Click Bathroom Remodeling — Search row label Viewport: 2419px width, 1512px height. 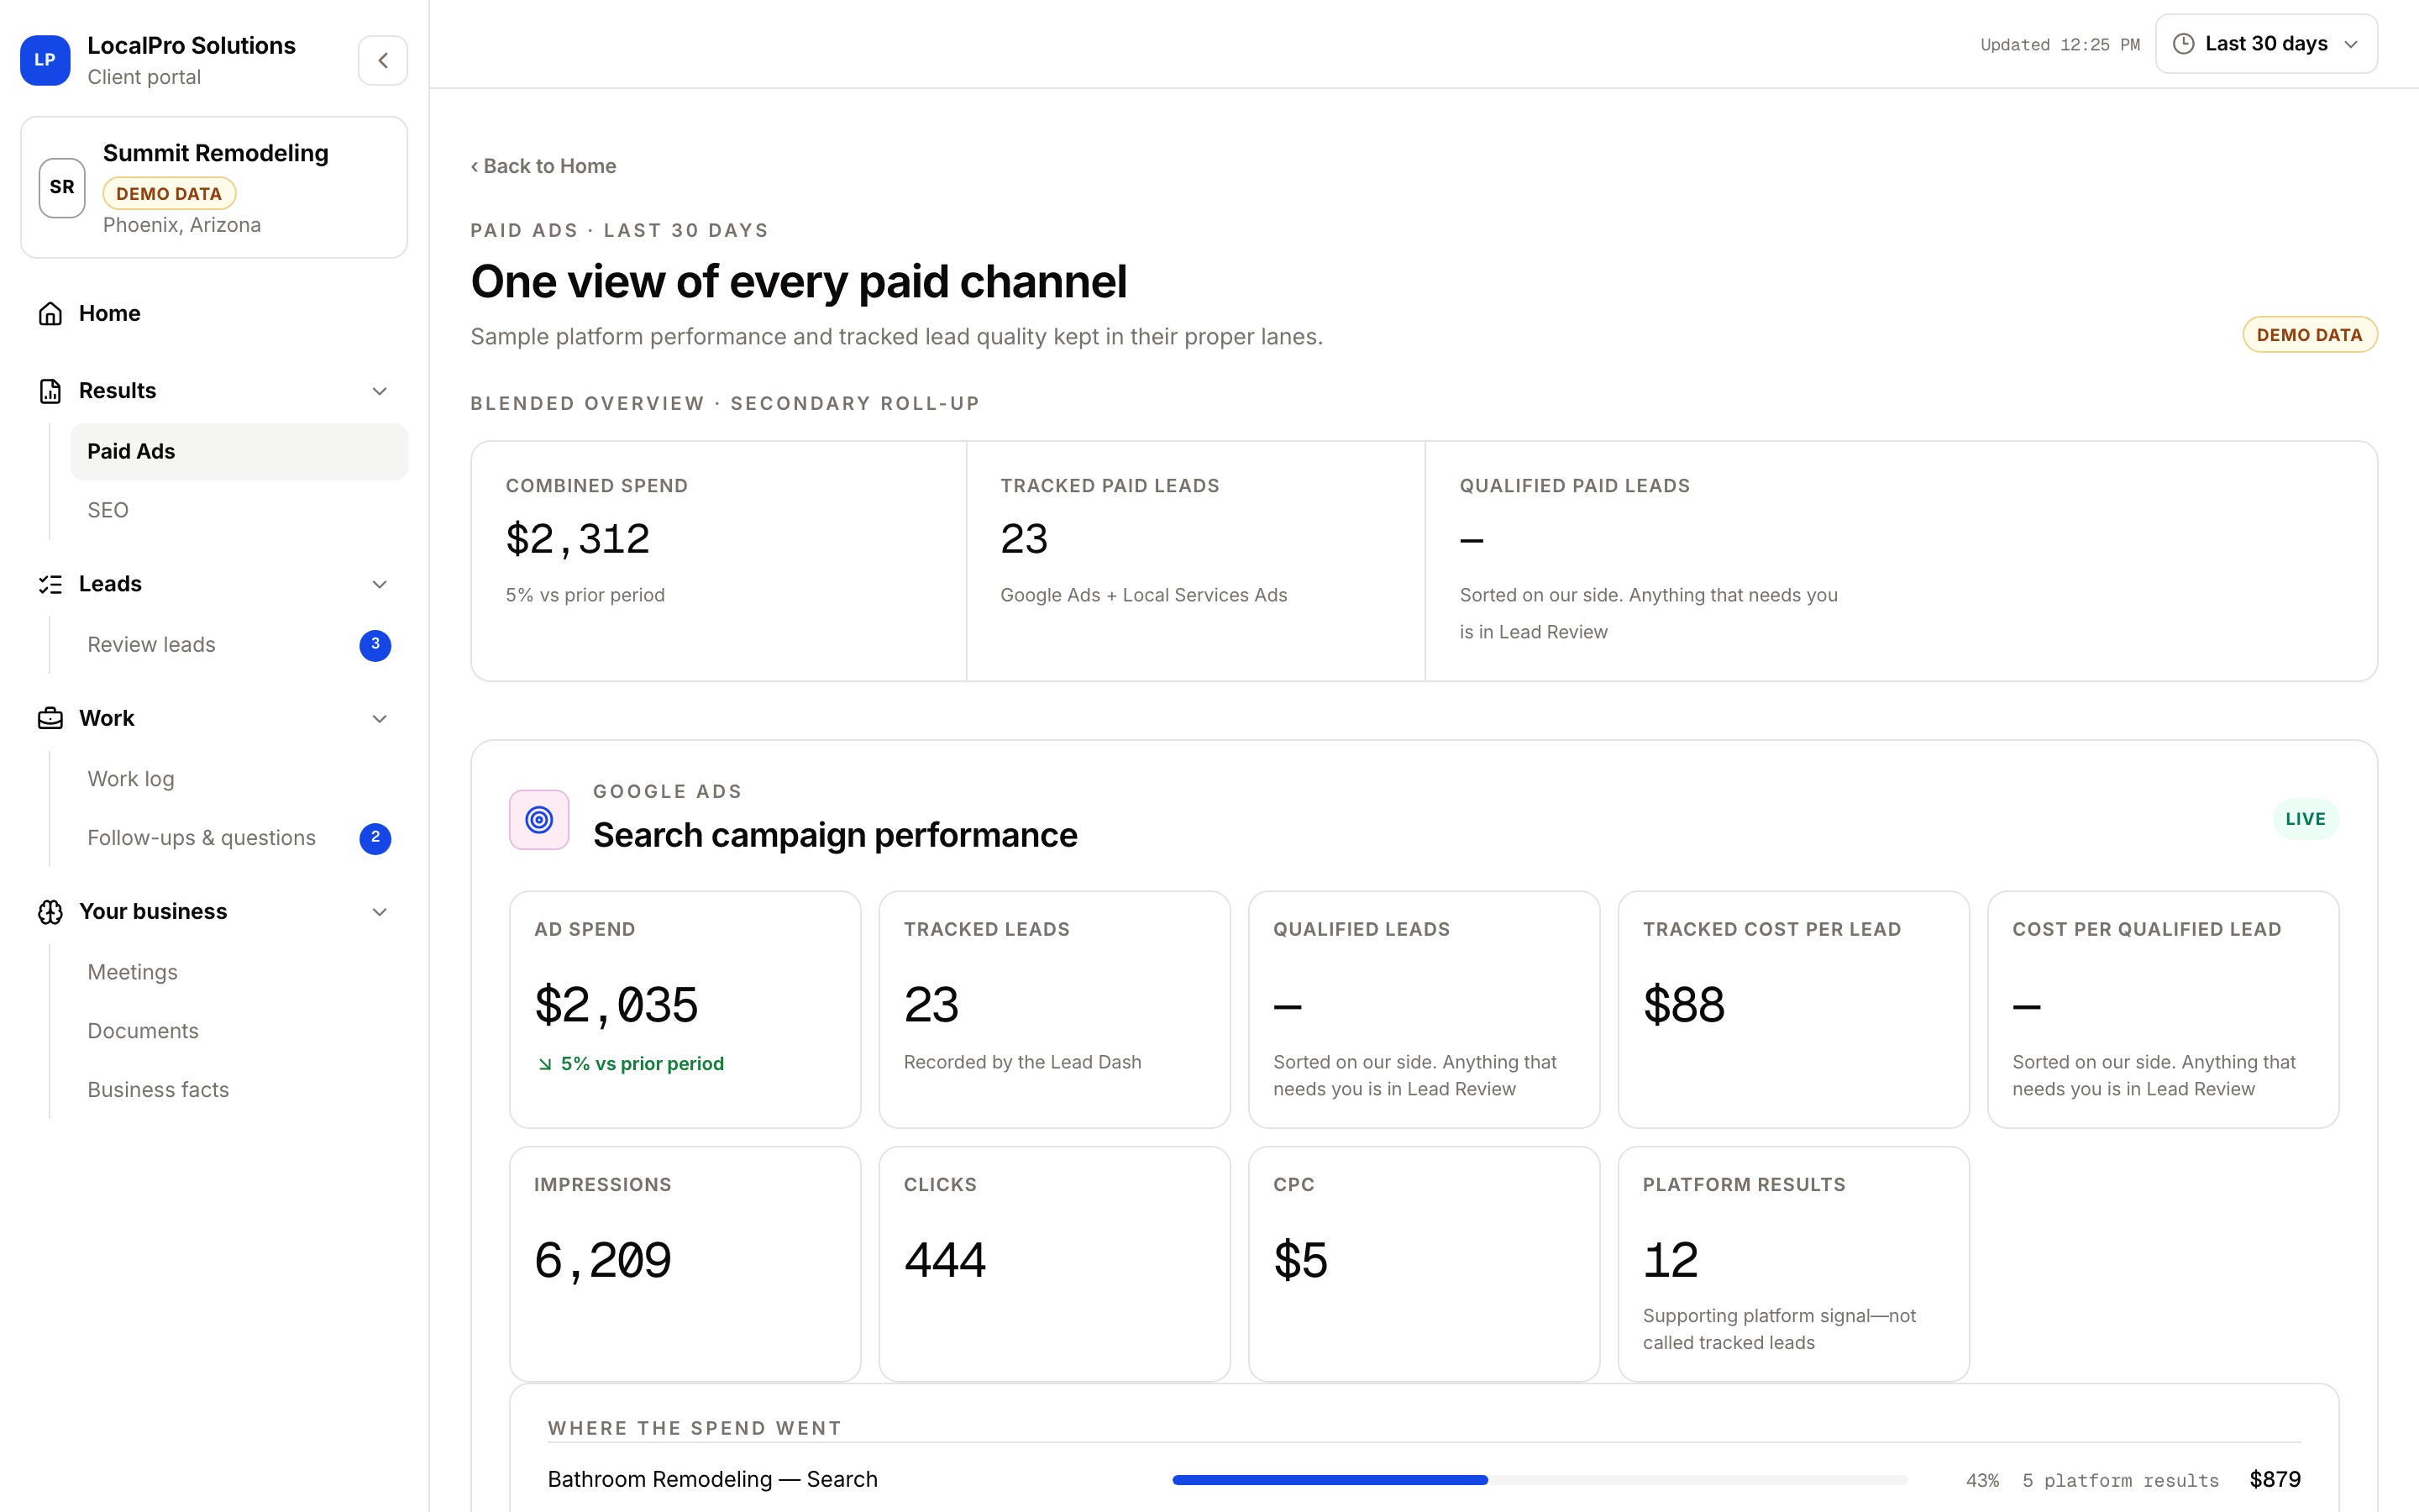713,1480
